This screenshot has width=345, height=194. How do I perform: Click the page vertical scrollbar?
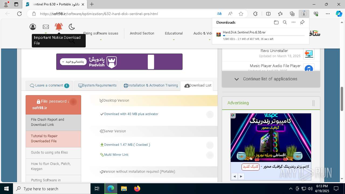[342, 98]
